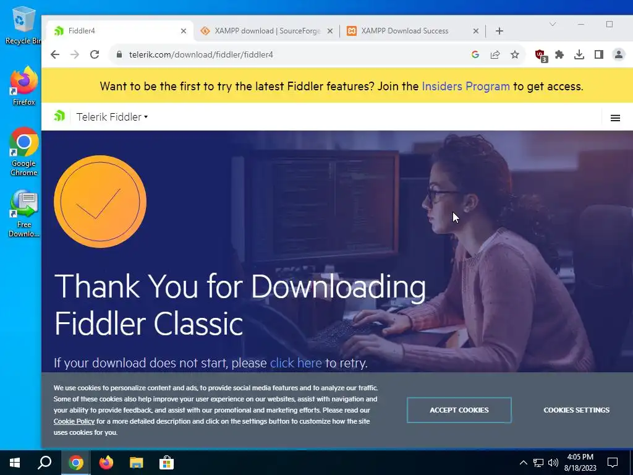Open File Explorer from taskbar

[137, 463]
